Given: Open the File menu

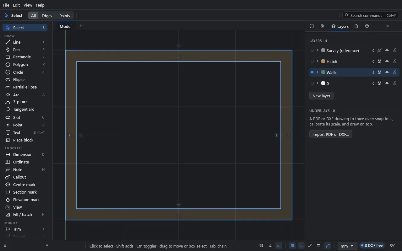Looking at the screenshot, I should click(x=6, y=5).
